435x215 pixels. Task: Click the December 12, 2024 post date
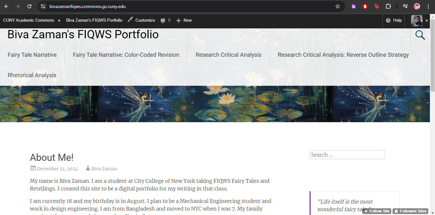(57, 169)
